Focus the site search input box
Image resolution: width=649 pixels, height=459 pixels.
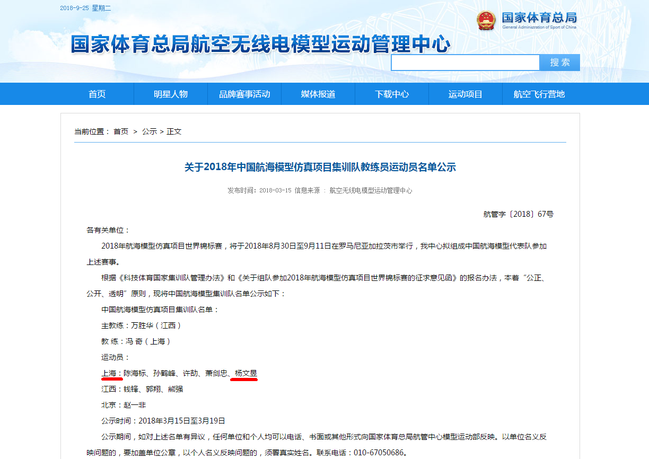pyautogui.click(x=466, y=63)
